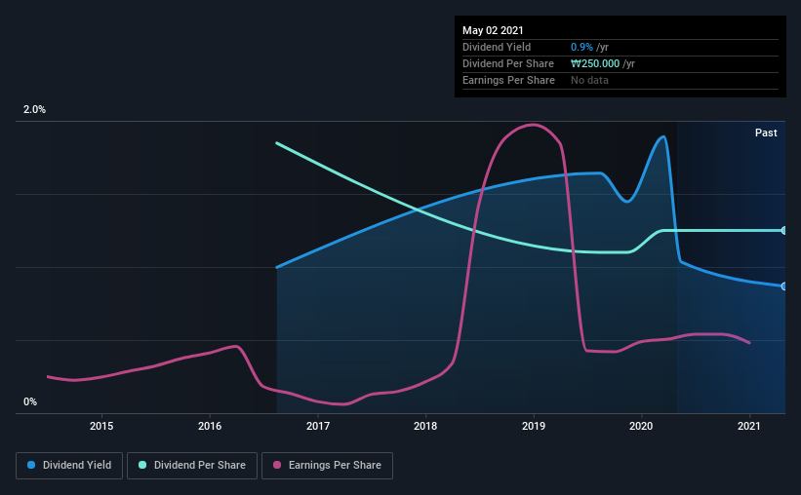
Task: Select the blue Dividend Yield line endpoint marker
Action: (783, 286)
